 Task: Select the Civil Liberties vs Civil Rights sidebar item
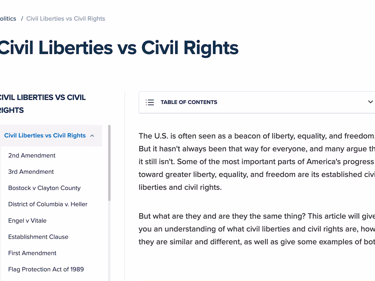click(x=45, y=135)
